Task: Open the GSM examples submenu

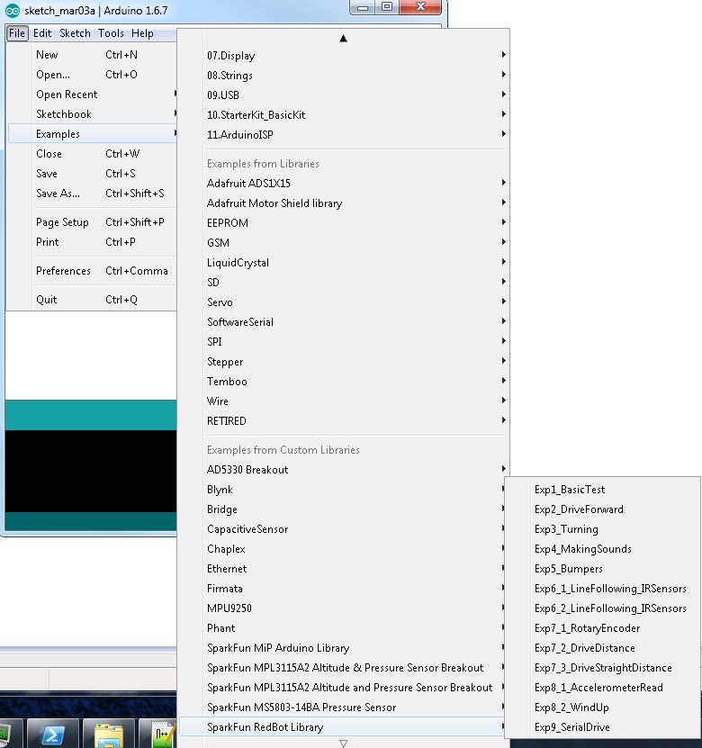Action: 344,243
